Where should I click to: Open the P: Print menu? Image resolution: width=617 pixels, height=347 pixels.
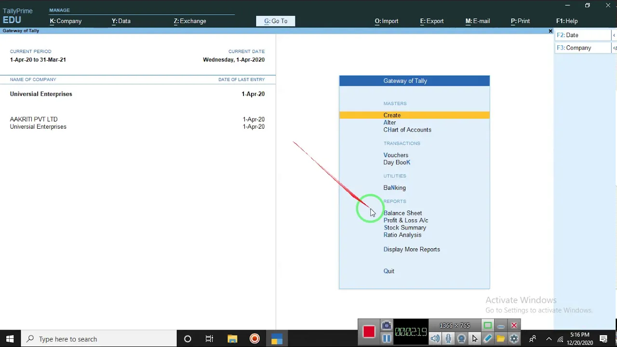pyautogui.click(x=520, y=21)
